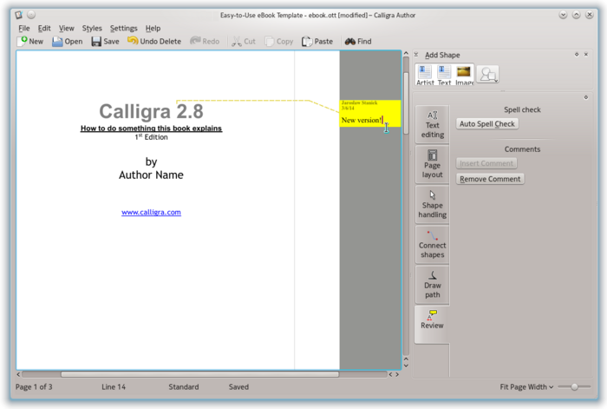The width and height of the screenshot is (607, 409).
Task: Click Undo Delete in the toolbar
Action: 153,41
